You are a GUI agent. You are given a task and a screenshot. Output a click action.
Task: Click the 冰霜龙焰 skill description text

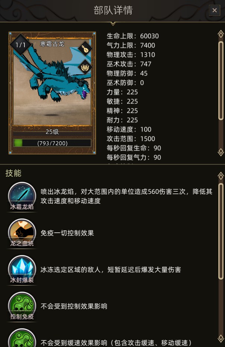click(x=126, y=196)
